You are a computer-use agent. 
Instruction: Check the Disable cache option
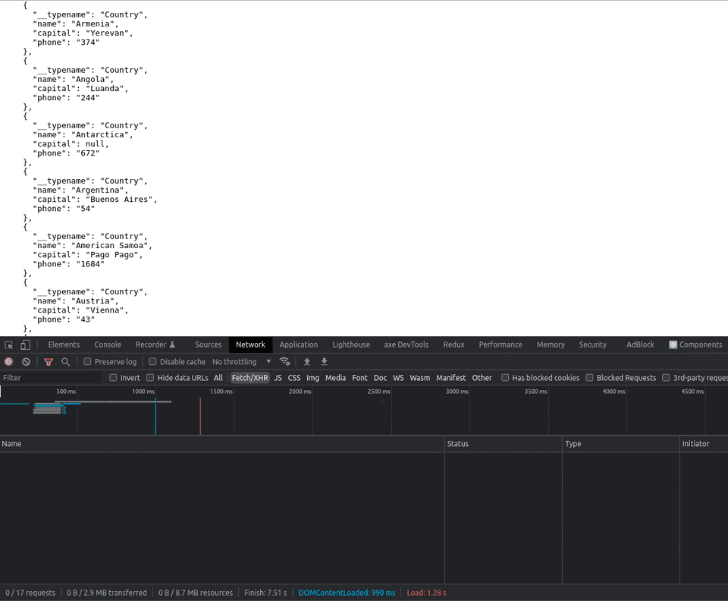point(152,362)
